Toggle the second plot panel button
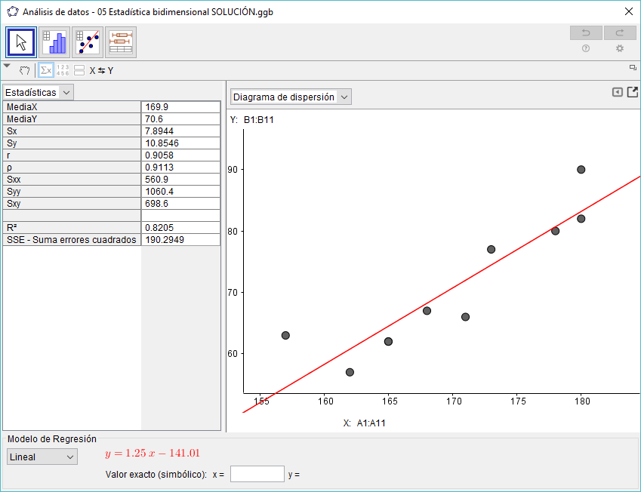 coord(79,70)
